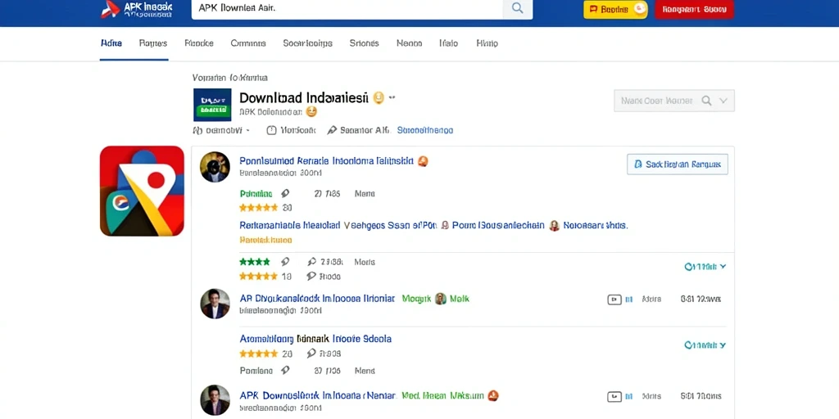Click the 'Mene' link in the 'Pdmiiae' row
This screenshot has width=839, height=419.
click(365, 193)
